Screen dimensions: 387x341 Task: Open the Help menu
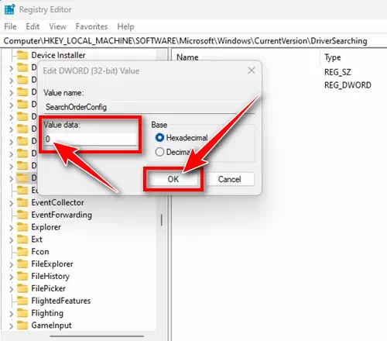(125, 26)
